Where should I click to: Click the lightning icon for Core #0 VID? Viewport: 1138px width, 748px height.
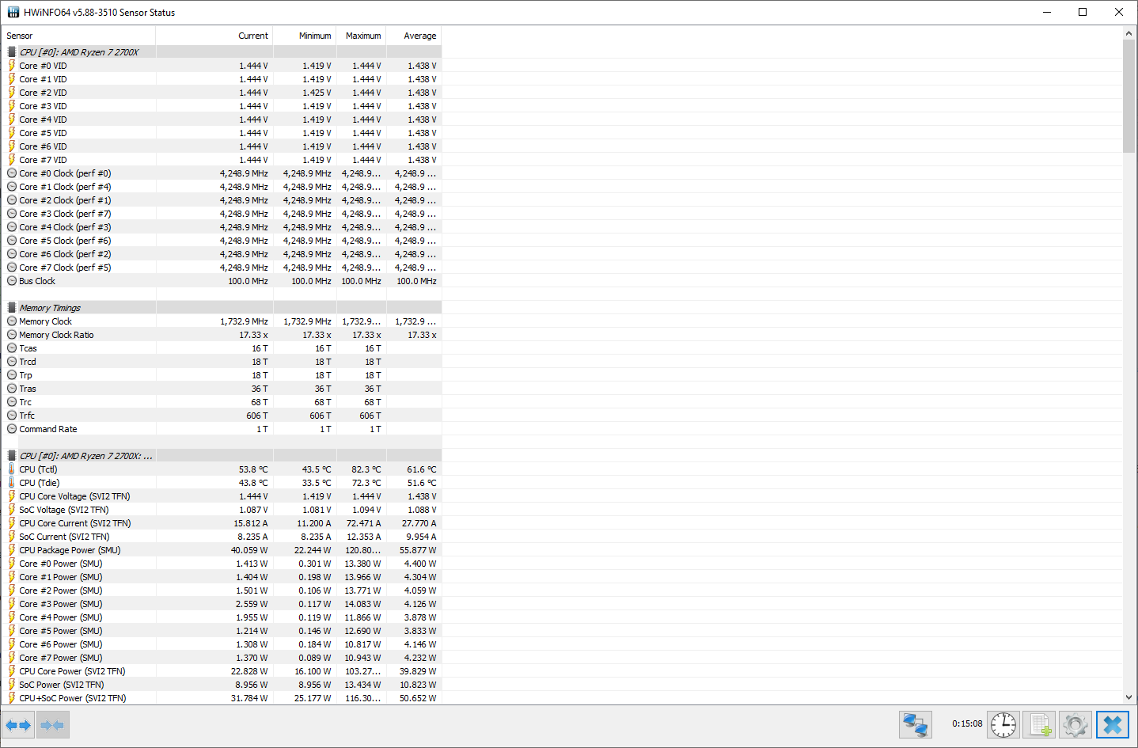12,66
